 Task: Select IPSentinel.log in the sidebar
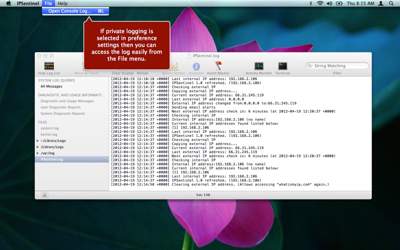pos(72,159)
